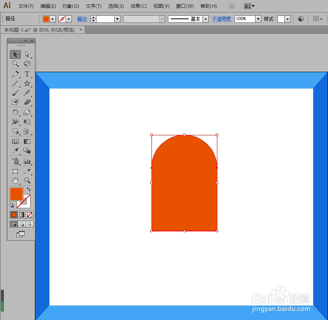Select the Hand tool
328x320 pixels.
click(15, 181)
